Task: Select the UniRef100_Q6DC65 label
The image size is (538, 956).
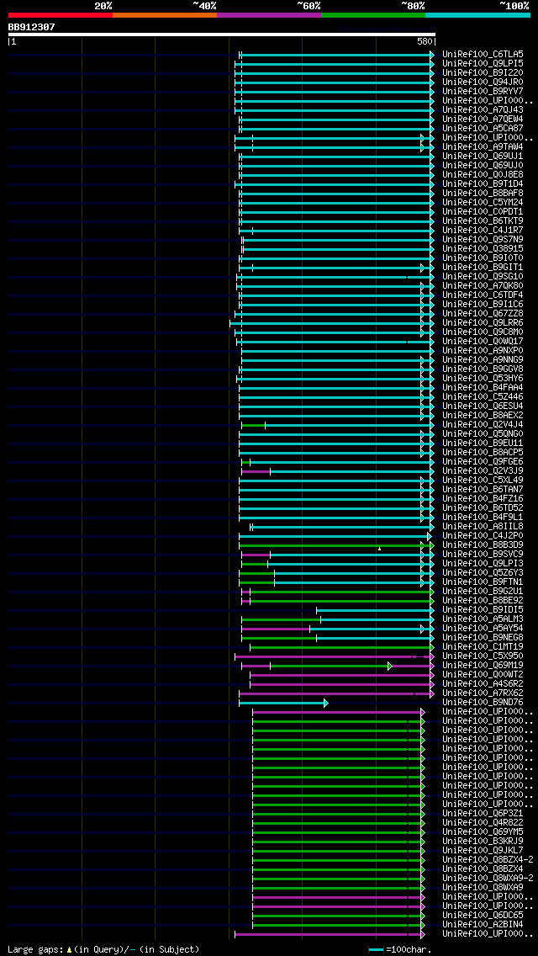Action: (483, 916)
